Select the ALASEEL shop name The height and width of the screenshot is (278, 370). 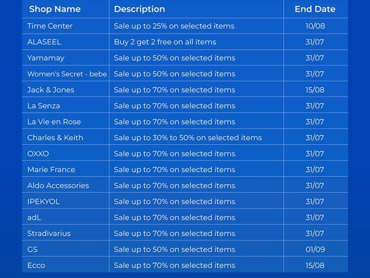click(44, 42)
